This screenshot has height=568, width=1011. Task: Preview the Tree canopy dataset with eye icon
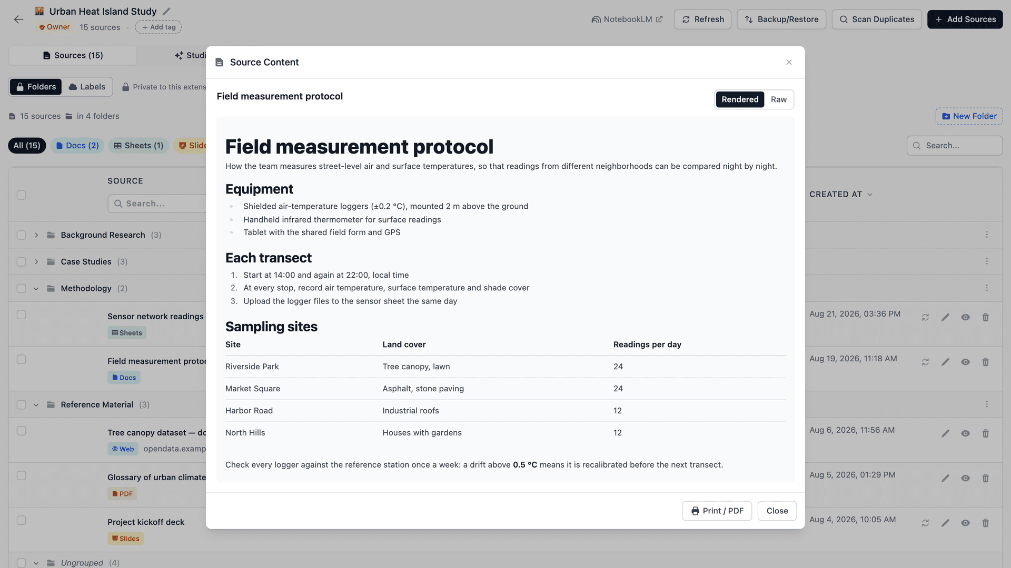(x=965, y=433)
